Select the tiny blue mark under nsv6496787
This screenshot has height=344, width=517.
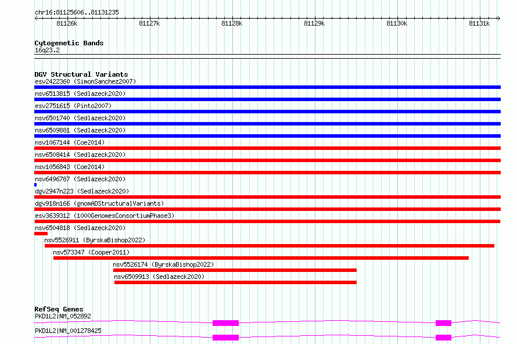coord(35,185)
